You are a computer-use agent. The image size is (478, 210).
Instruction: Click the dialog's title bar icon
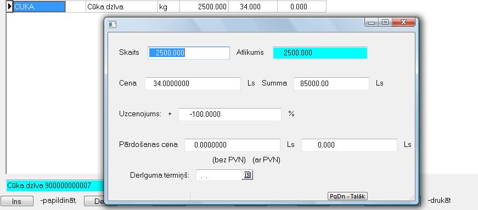tap(112, 25)
